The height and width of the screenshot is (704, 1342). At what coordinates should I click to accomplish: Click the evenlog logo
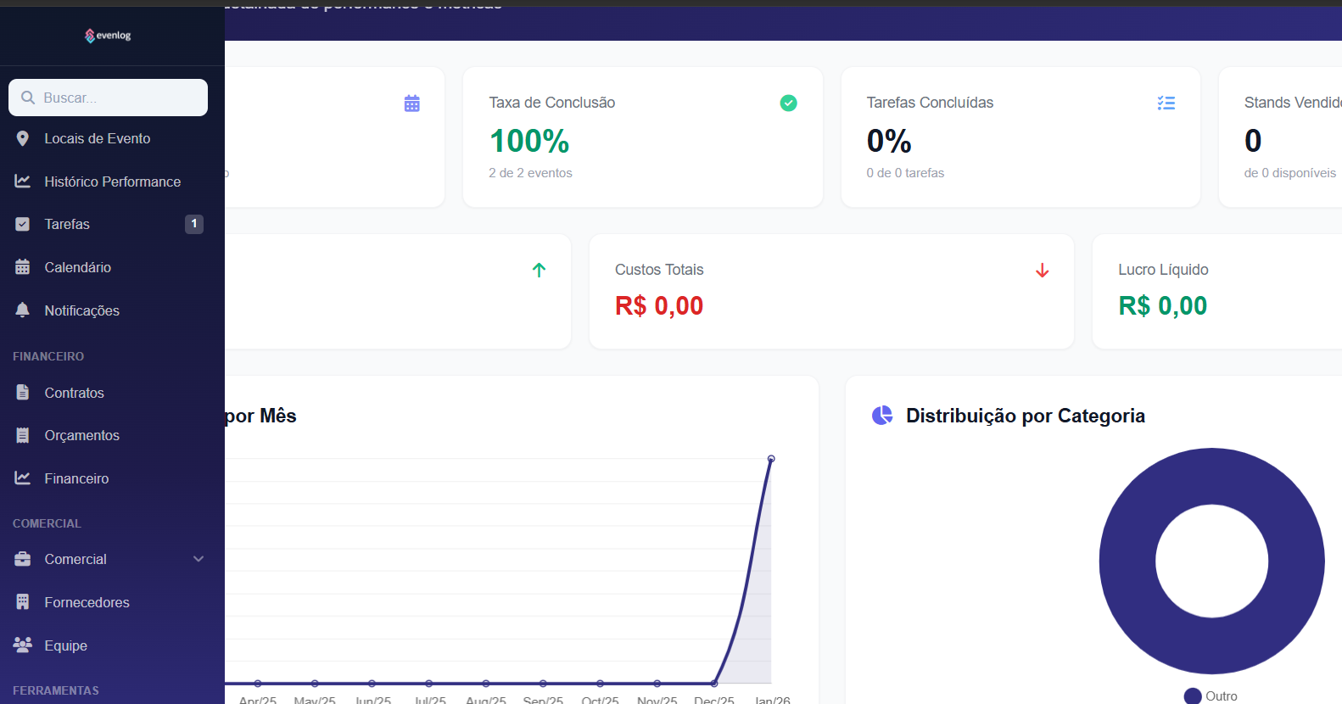pyautogui.click(x=108, y=36)
